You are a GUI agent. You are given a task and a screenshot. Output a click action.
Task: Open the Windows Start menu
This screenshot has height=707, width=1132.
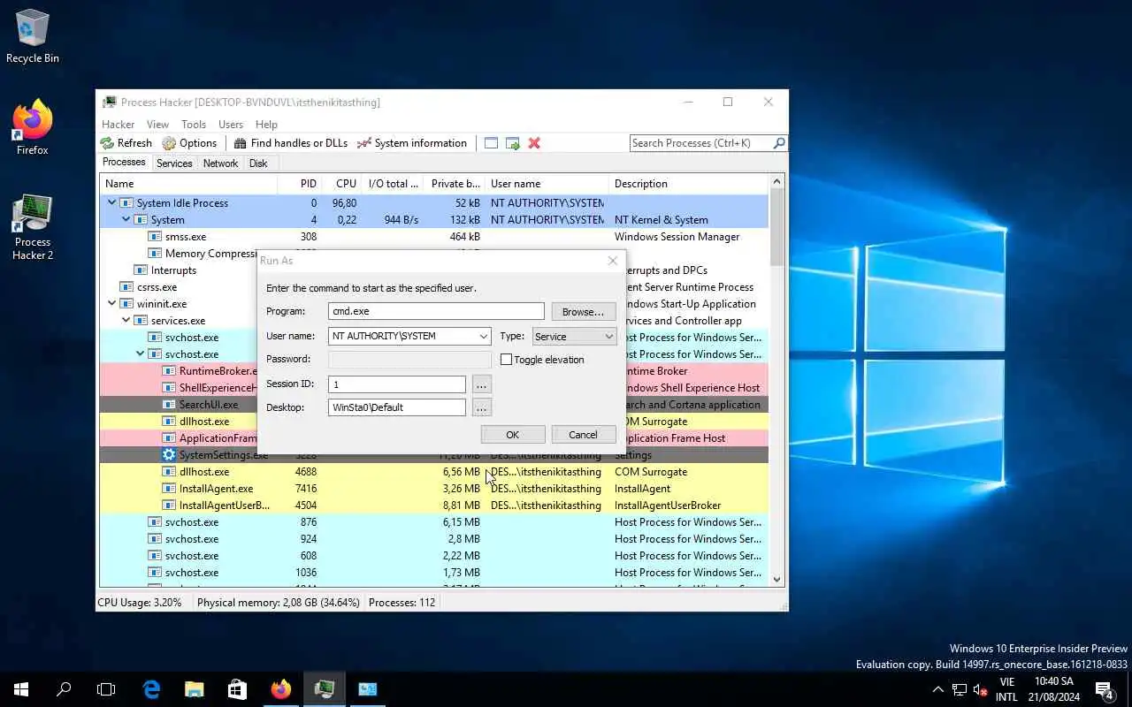(x=21, y=689)
